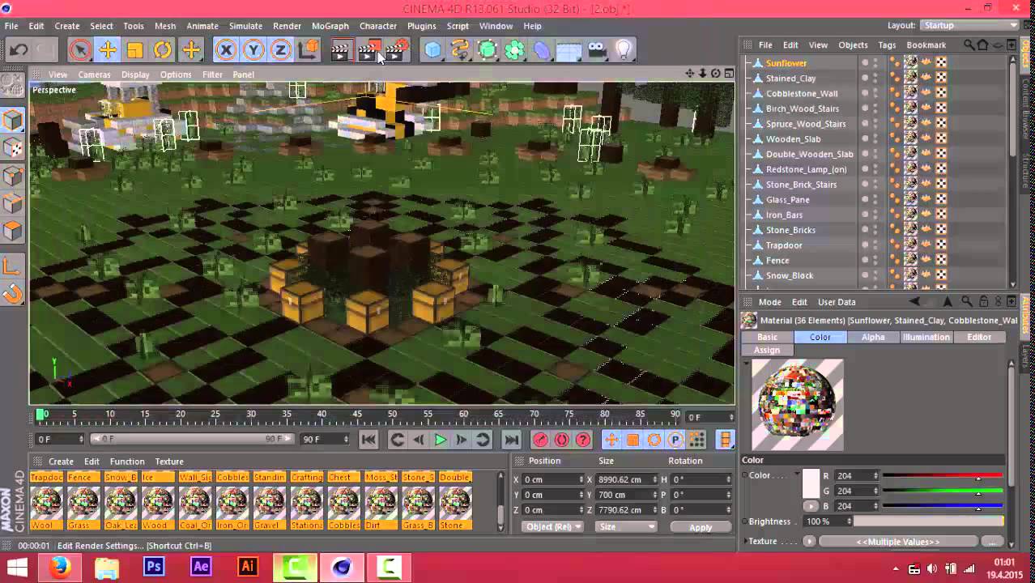Viewport: 1035px width, 583px height.
Task: Click the Undo arrow icon
Action: pos(19,50)
